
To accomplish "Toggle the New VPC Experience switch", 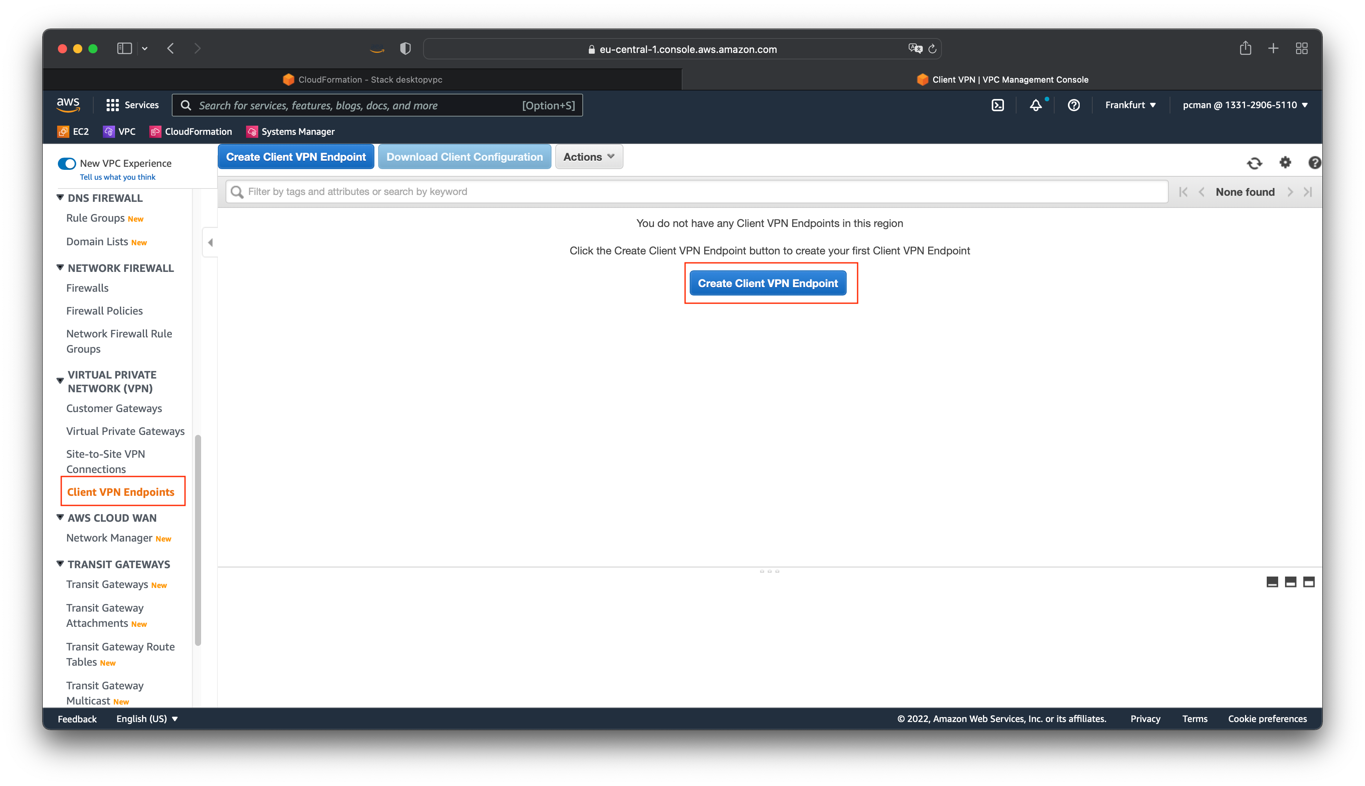I will [67, 163].
